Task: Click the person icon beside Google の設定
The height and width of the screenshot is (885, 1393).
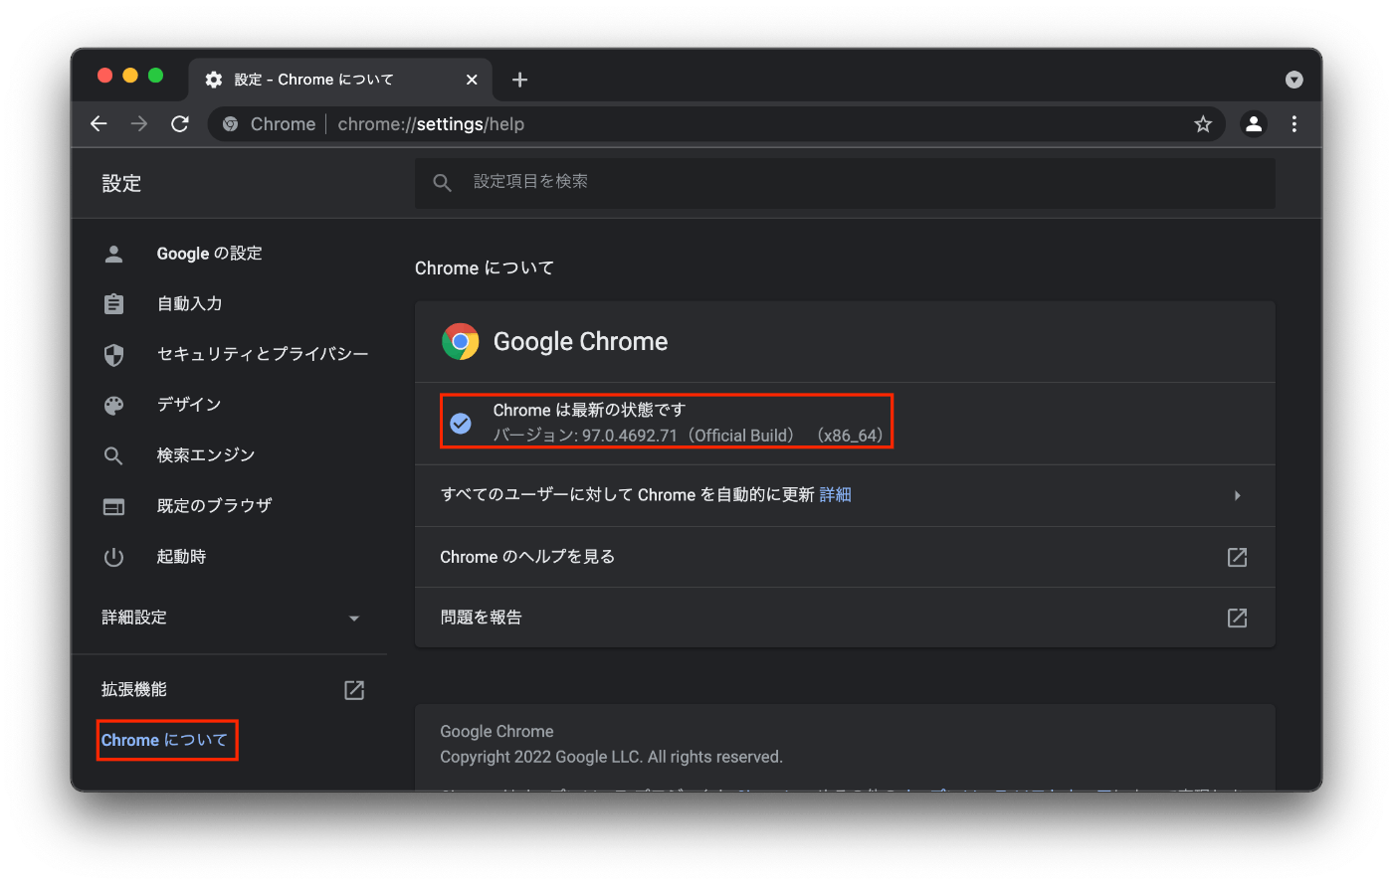Action: [x=114, y=254]
